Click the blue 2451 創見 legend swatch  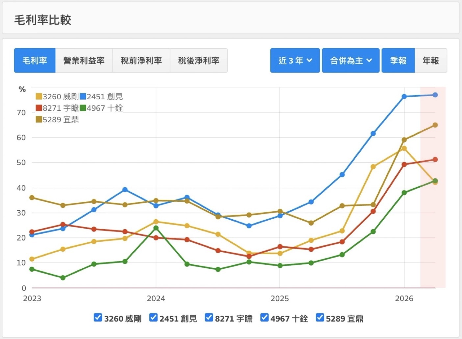tap(83, 97)
